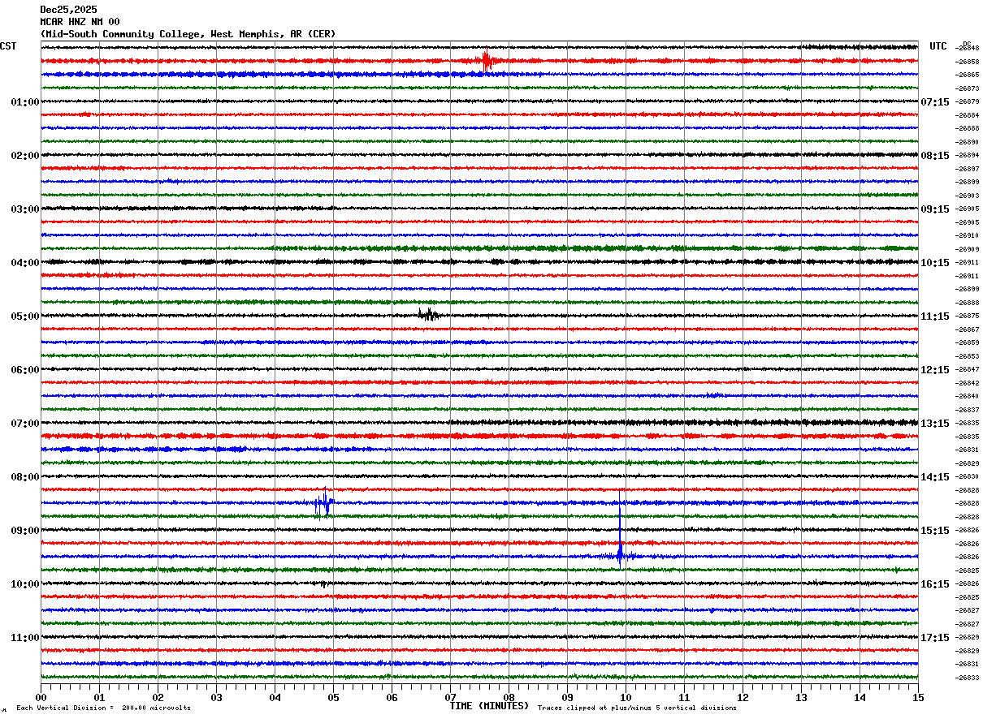Click DC offset value -26903
Screen dimensions: 983x719
[x=968, y=196]
